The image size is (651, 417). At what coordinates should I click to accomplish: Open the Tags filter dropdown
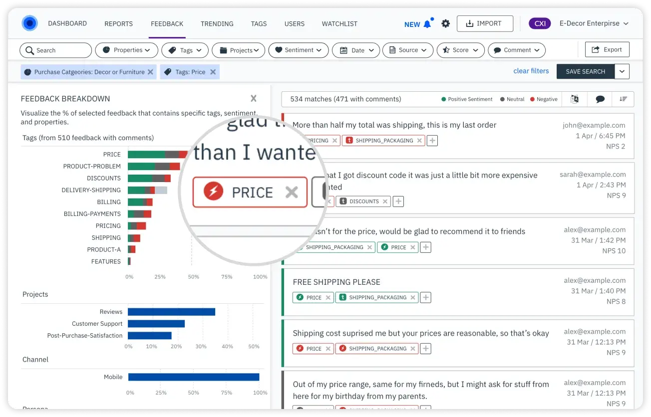point(186,50)
